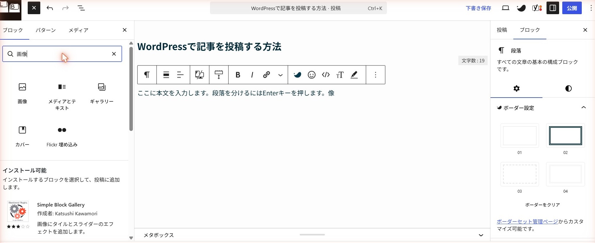Screen dimensions: 595x243
Task: Open the emoji smiley picker
Action: [312, 75]
